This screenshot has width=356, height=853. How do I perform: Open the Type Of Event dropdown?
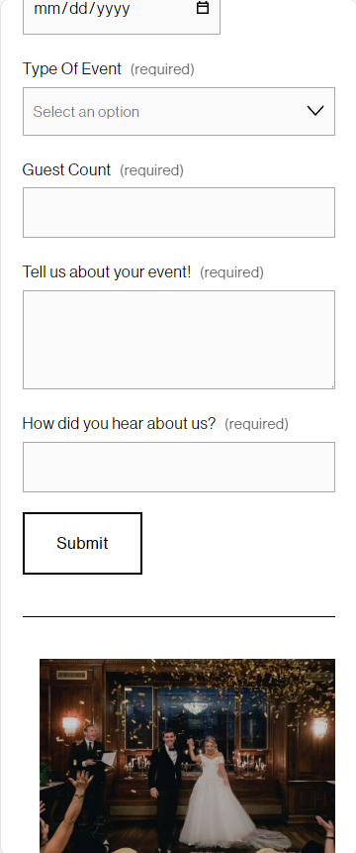click(179, 112)
